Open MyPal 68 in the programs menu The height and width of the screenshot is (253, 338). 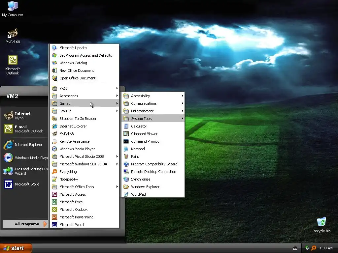[84, 134]
